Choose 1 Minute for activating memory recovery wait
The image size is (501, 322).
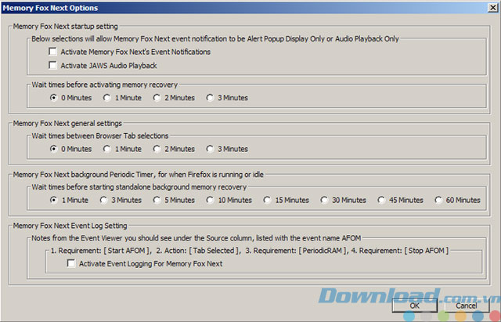(x=106, y=97)
